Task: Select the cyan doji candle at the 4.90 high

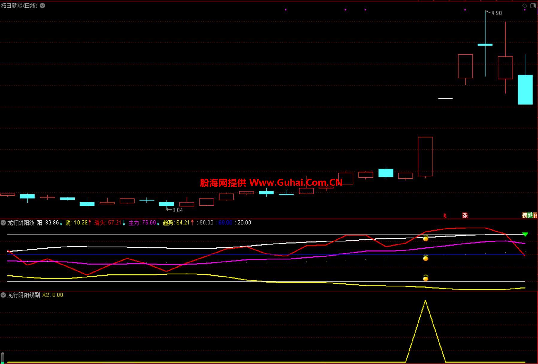Action: [485, 45]
